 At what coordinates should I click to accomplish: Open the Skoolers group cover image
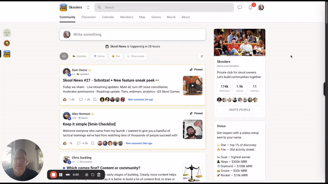click(x=240, y=42)
